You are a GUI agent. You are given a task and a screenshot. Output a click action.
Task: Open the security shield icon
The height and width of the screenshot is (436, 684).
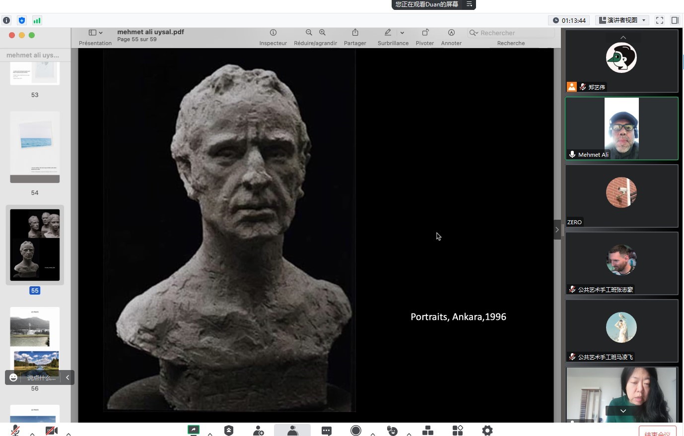tap(229, 430)
